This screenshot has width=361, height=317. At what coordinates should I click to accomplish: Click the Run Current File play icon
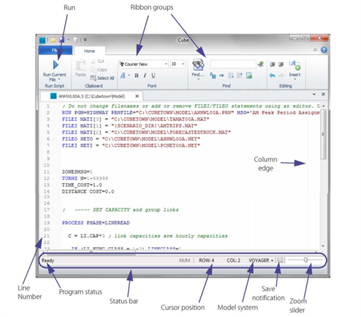pyautogui.click(x=55, y=65)
